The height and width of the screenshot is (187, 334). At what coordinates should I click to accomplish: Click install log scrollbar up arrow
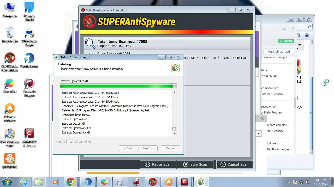pyautogui.click(x=175, y=93)
